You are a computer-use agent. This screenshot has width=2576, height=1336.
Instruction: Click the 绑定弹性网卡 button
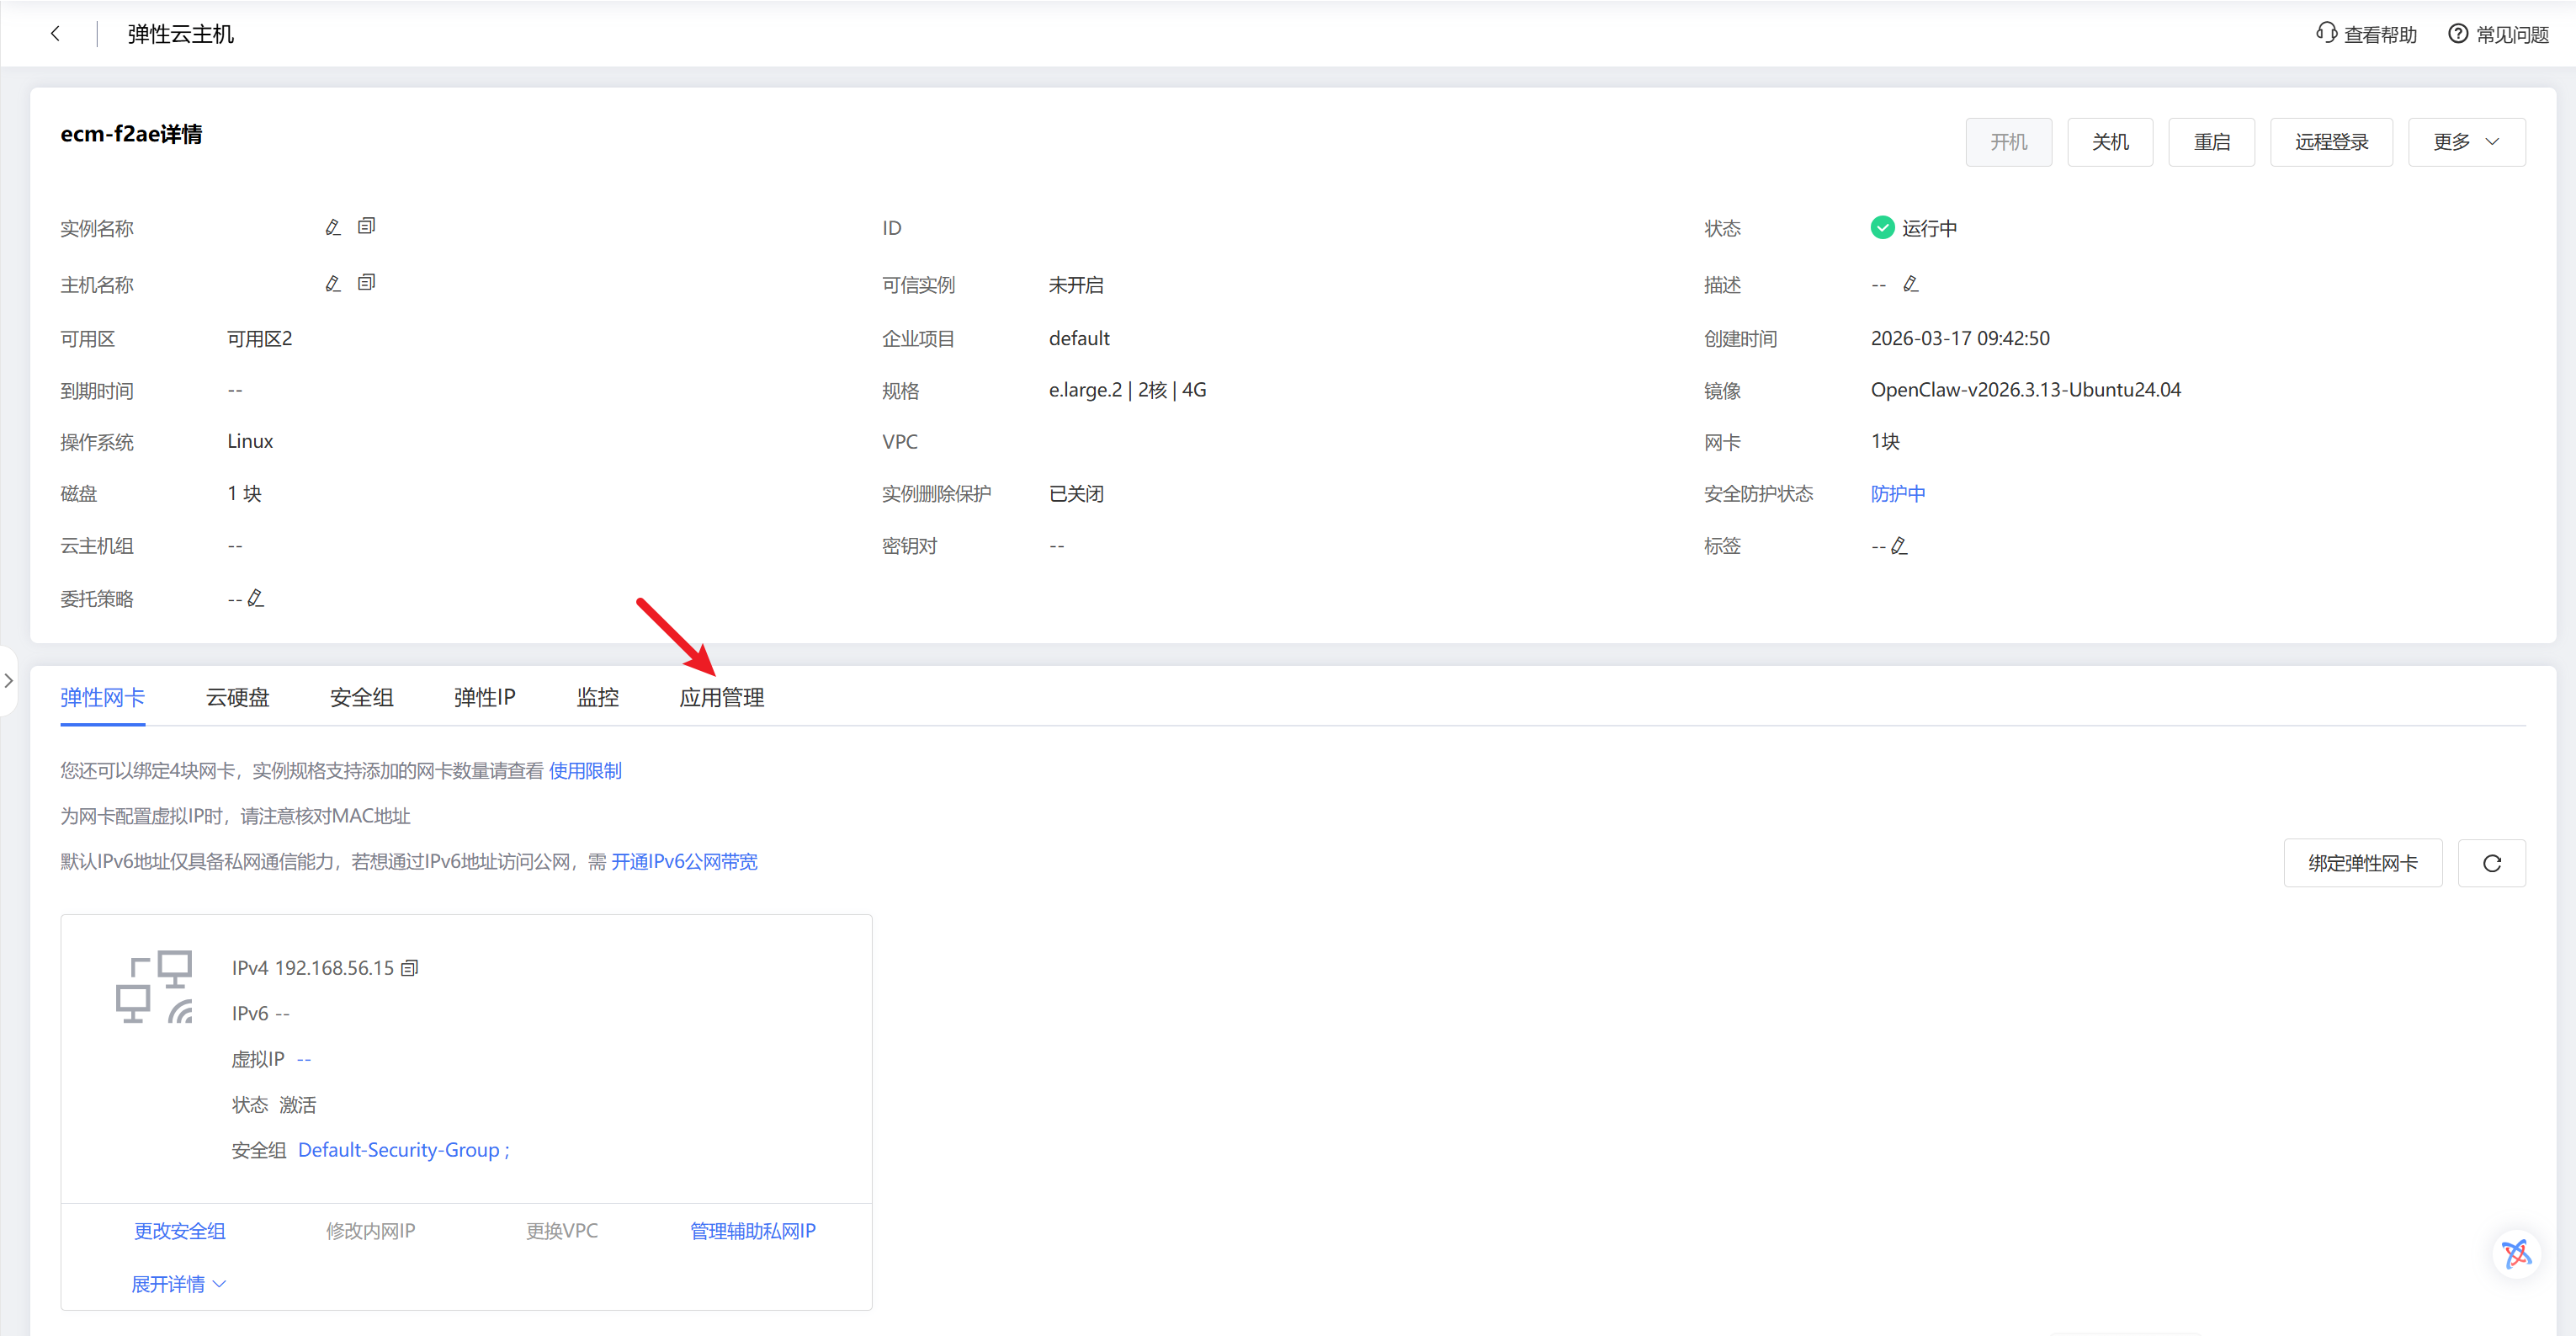2362,863
